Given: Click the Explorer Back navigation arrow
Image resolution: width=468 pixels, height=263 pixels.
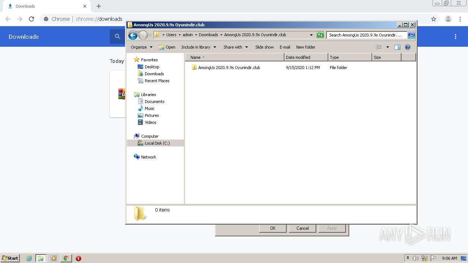Looking at the screenshot, I should [x=133, y=35].
